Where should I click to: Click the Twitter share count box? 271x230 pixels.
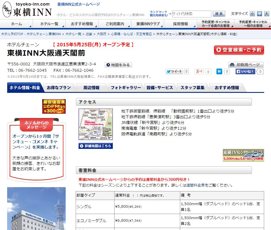(x=186, y=71)
